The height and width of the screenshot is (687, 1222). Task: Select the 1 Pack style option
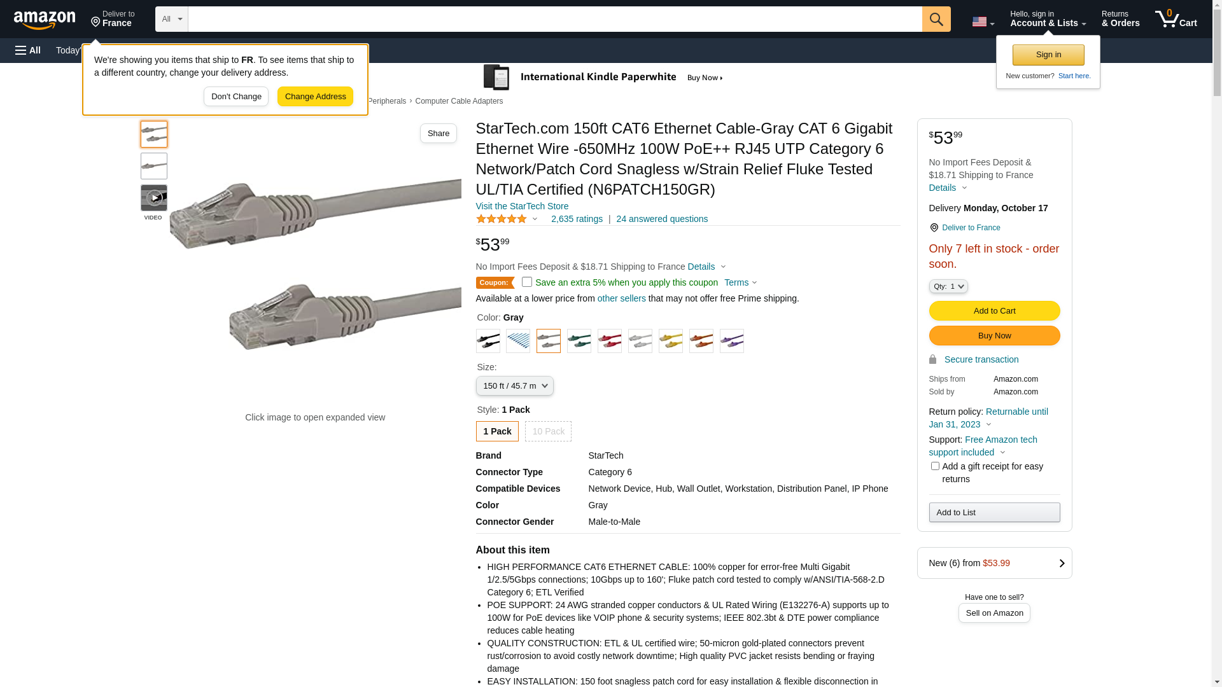point(497,431)
